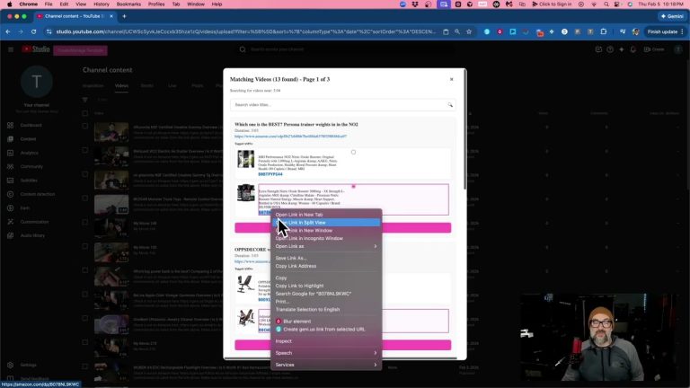
Task: Choose Create geni.us link from selected URL
Action: (326, 330)
